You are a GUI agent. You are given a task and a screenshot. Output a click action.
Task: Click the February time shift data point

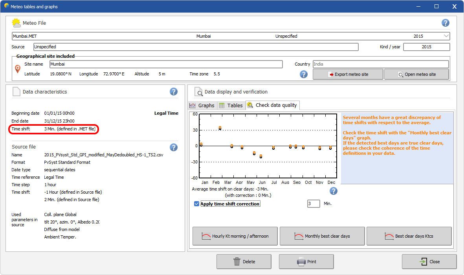pyautogui.click(x=220, y=128)
